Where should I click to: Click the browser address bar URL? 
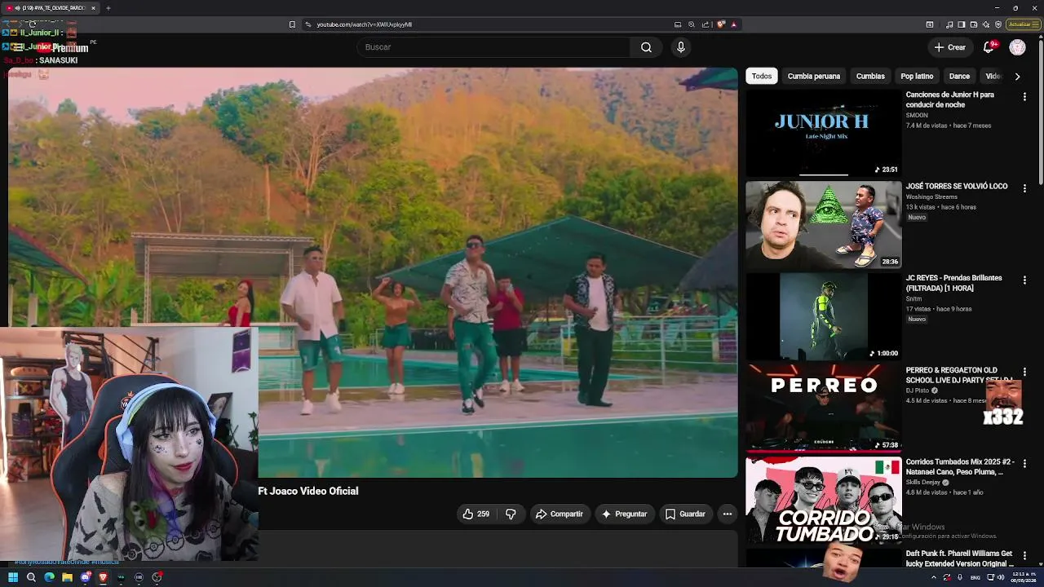(x=365, y=24)
